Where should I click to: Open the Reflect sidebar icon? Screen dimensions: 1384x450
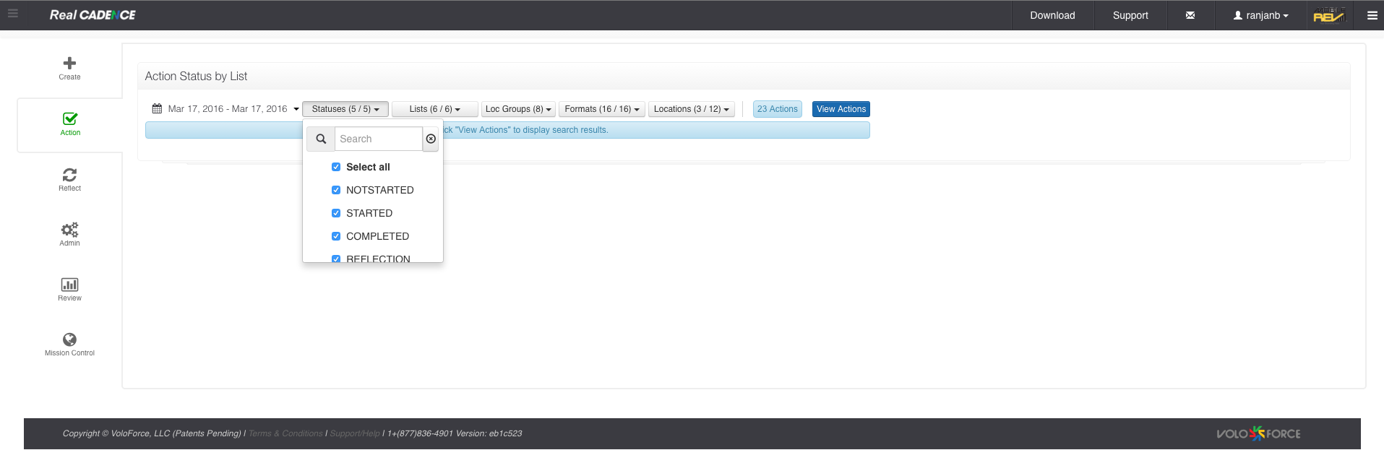point(69,175)
